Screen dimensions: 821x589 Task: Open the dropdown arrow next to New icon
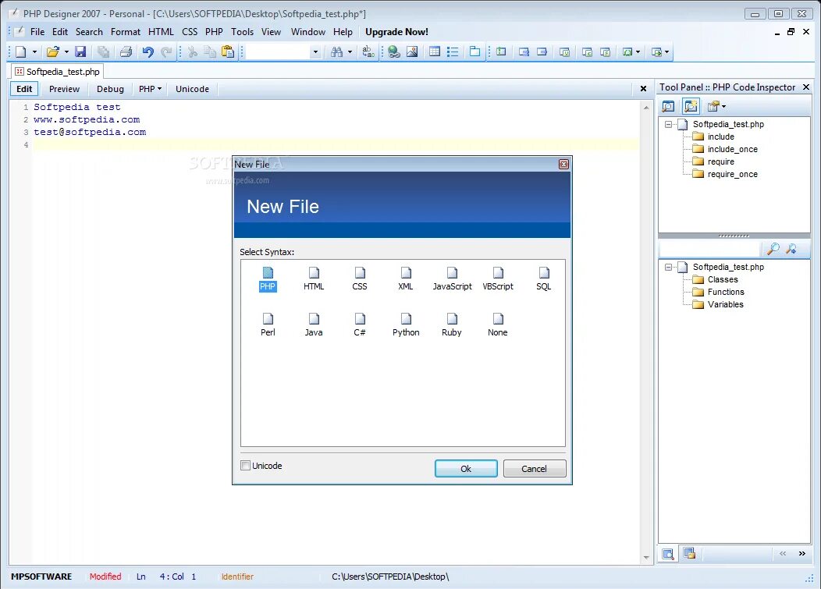(34, 51)
